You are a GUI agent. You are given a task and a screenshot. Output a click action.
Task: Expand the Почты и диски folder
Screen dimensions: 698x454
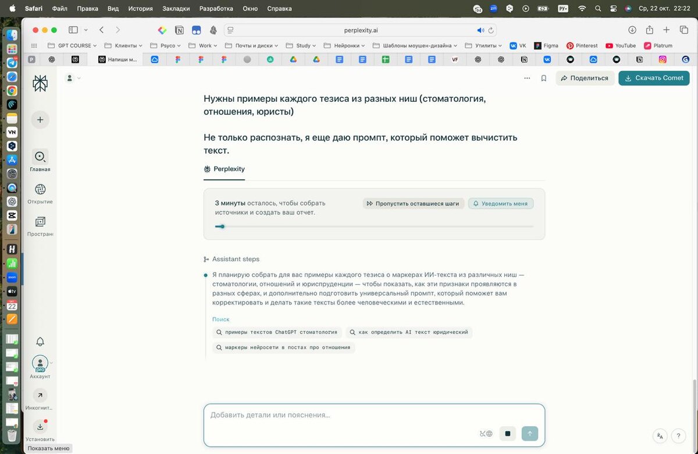[x=251, y=45]
